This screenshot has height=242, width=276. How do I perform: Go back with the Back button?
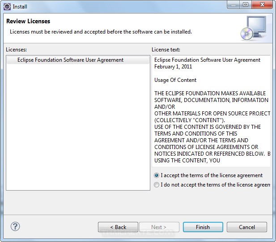coord(118,227)
